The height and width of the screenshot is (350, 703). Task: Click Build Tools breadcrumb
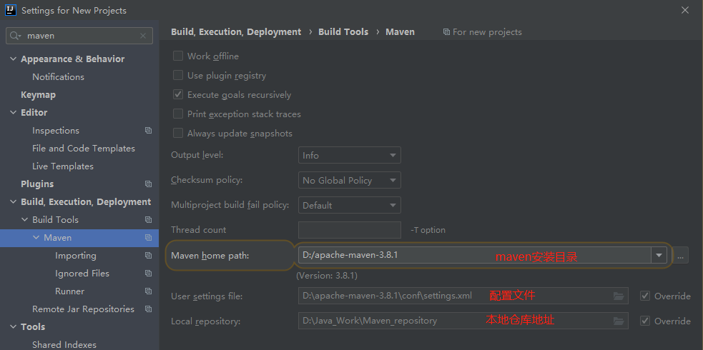[343, 31]
